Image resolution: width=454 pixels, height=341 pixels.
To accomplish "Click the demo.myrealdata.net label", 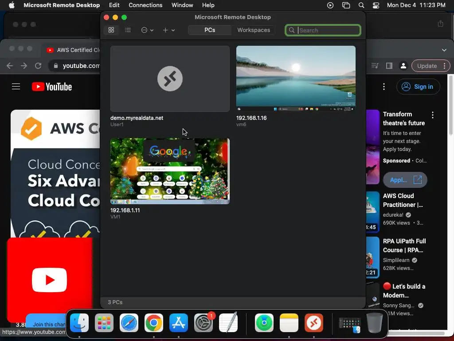I will (137, 118).
